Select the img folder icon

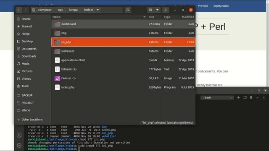point(57,33)
